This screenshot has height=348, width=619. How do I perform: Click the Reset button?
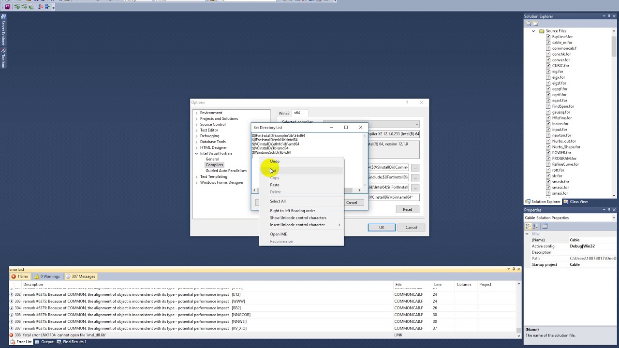point(407,209)
